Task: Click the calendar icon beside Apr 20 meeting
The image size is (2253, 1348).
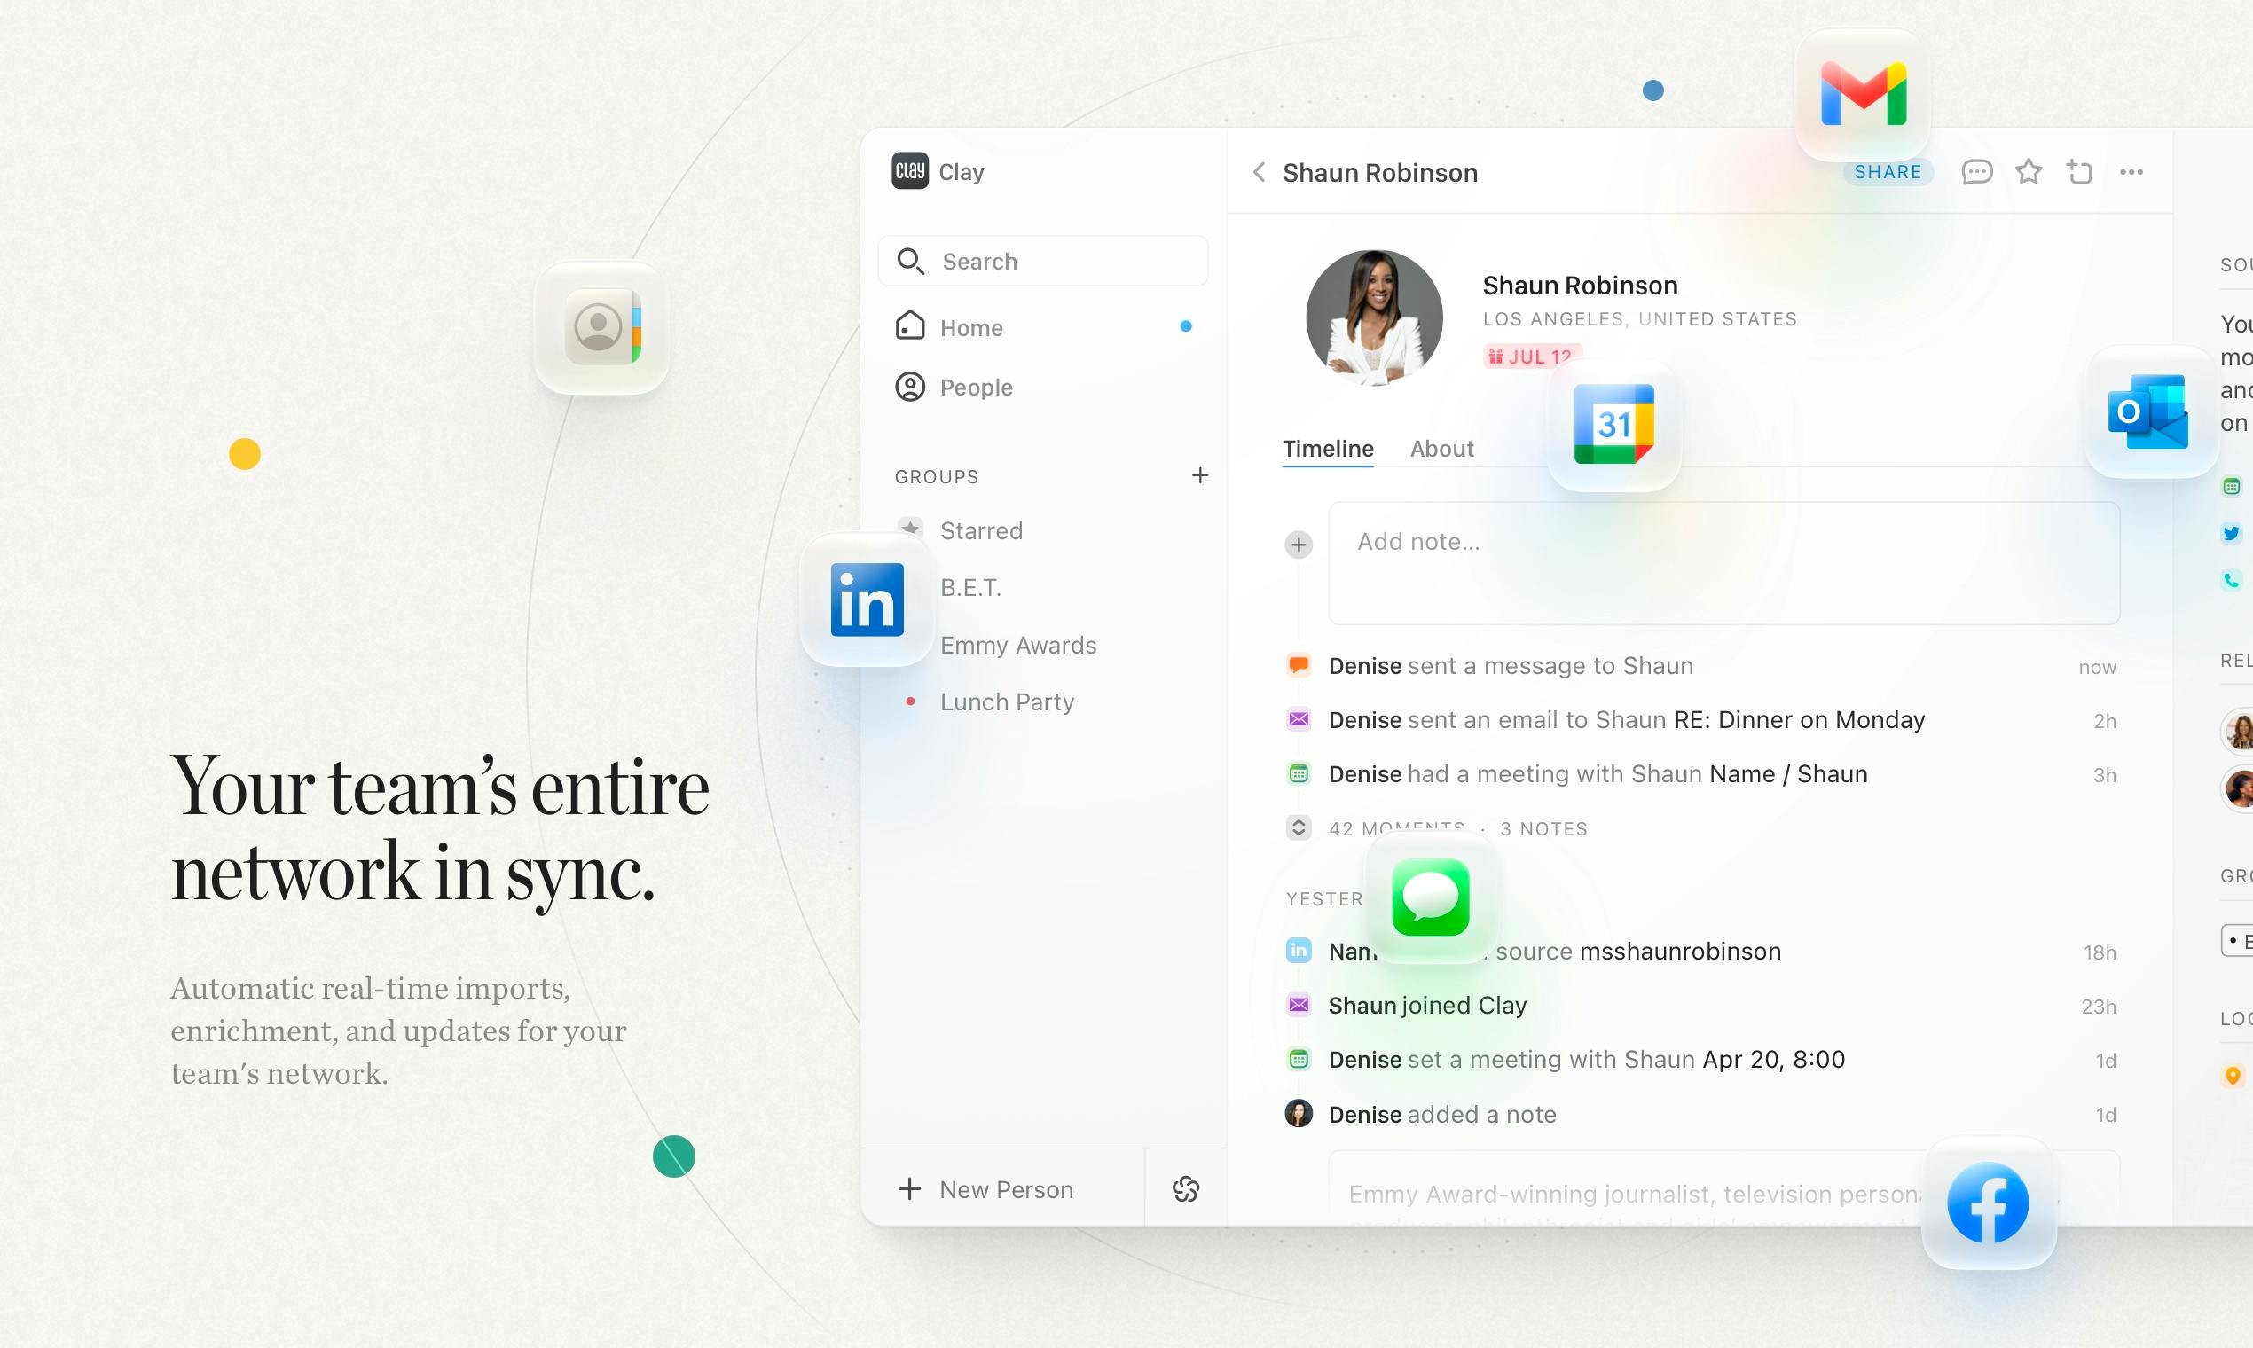Action: tap(1299, 1059)
